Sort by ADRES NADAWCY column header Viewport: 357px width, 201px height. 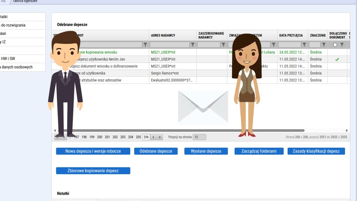pyautogui.click(x=163, y=35)
